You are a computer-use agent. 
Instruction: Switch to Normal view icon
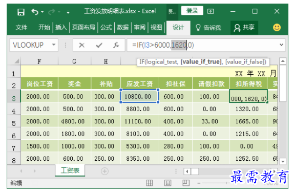coord(149,183)
